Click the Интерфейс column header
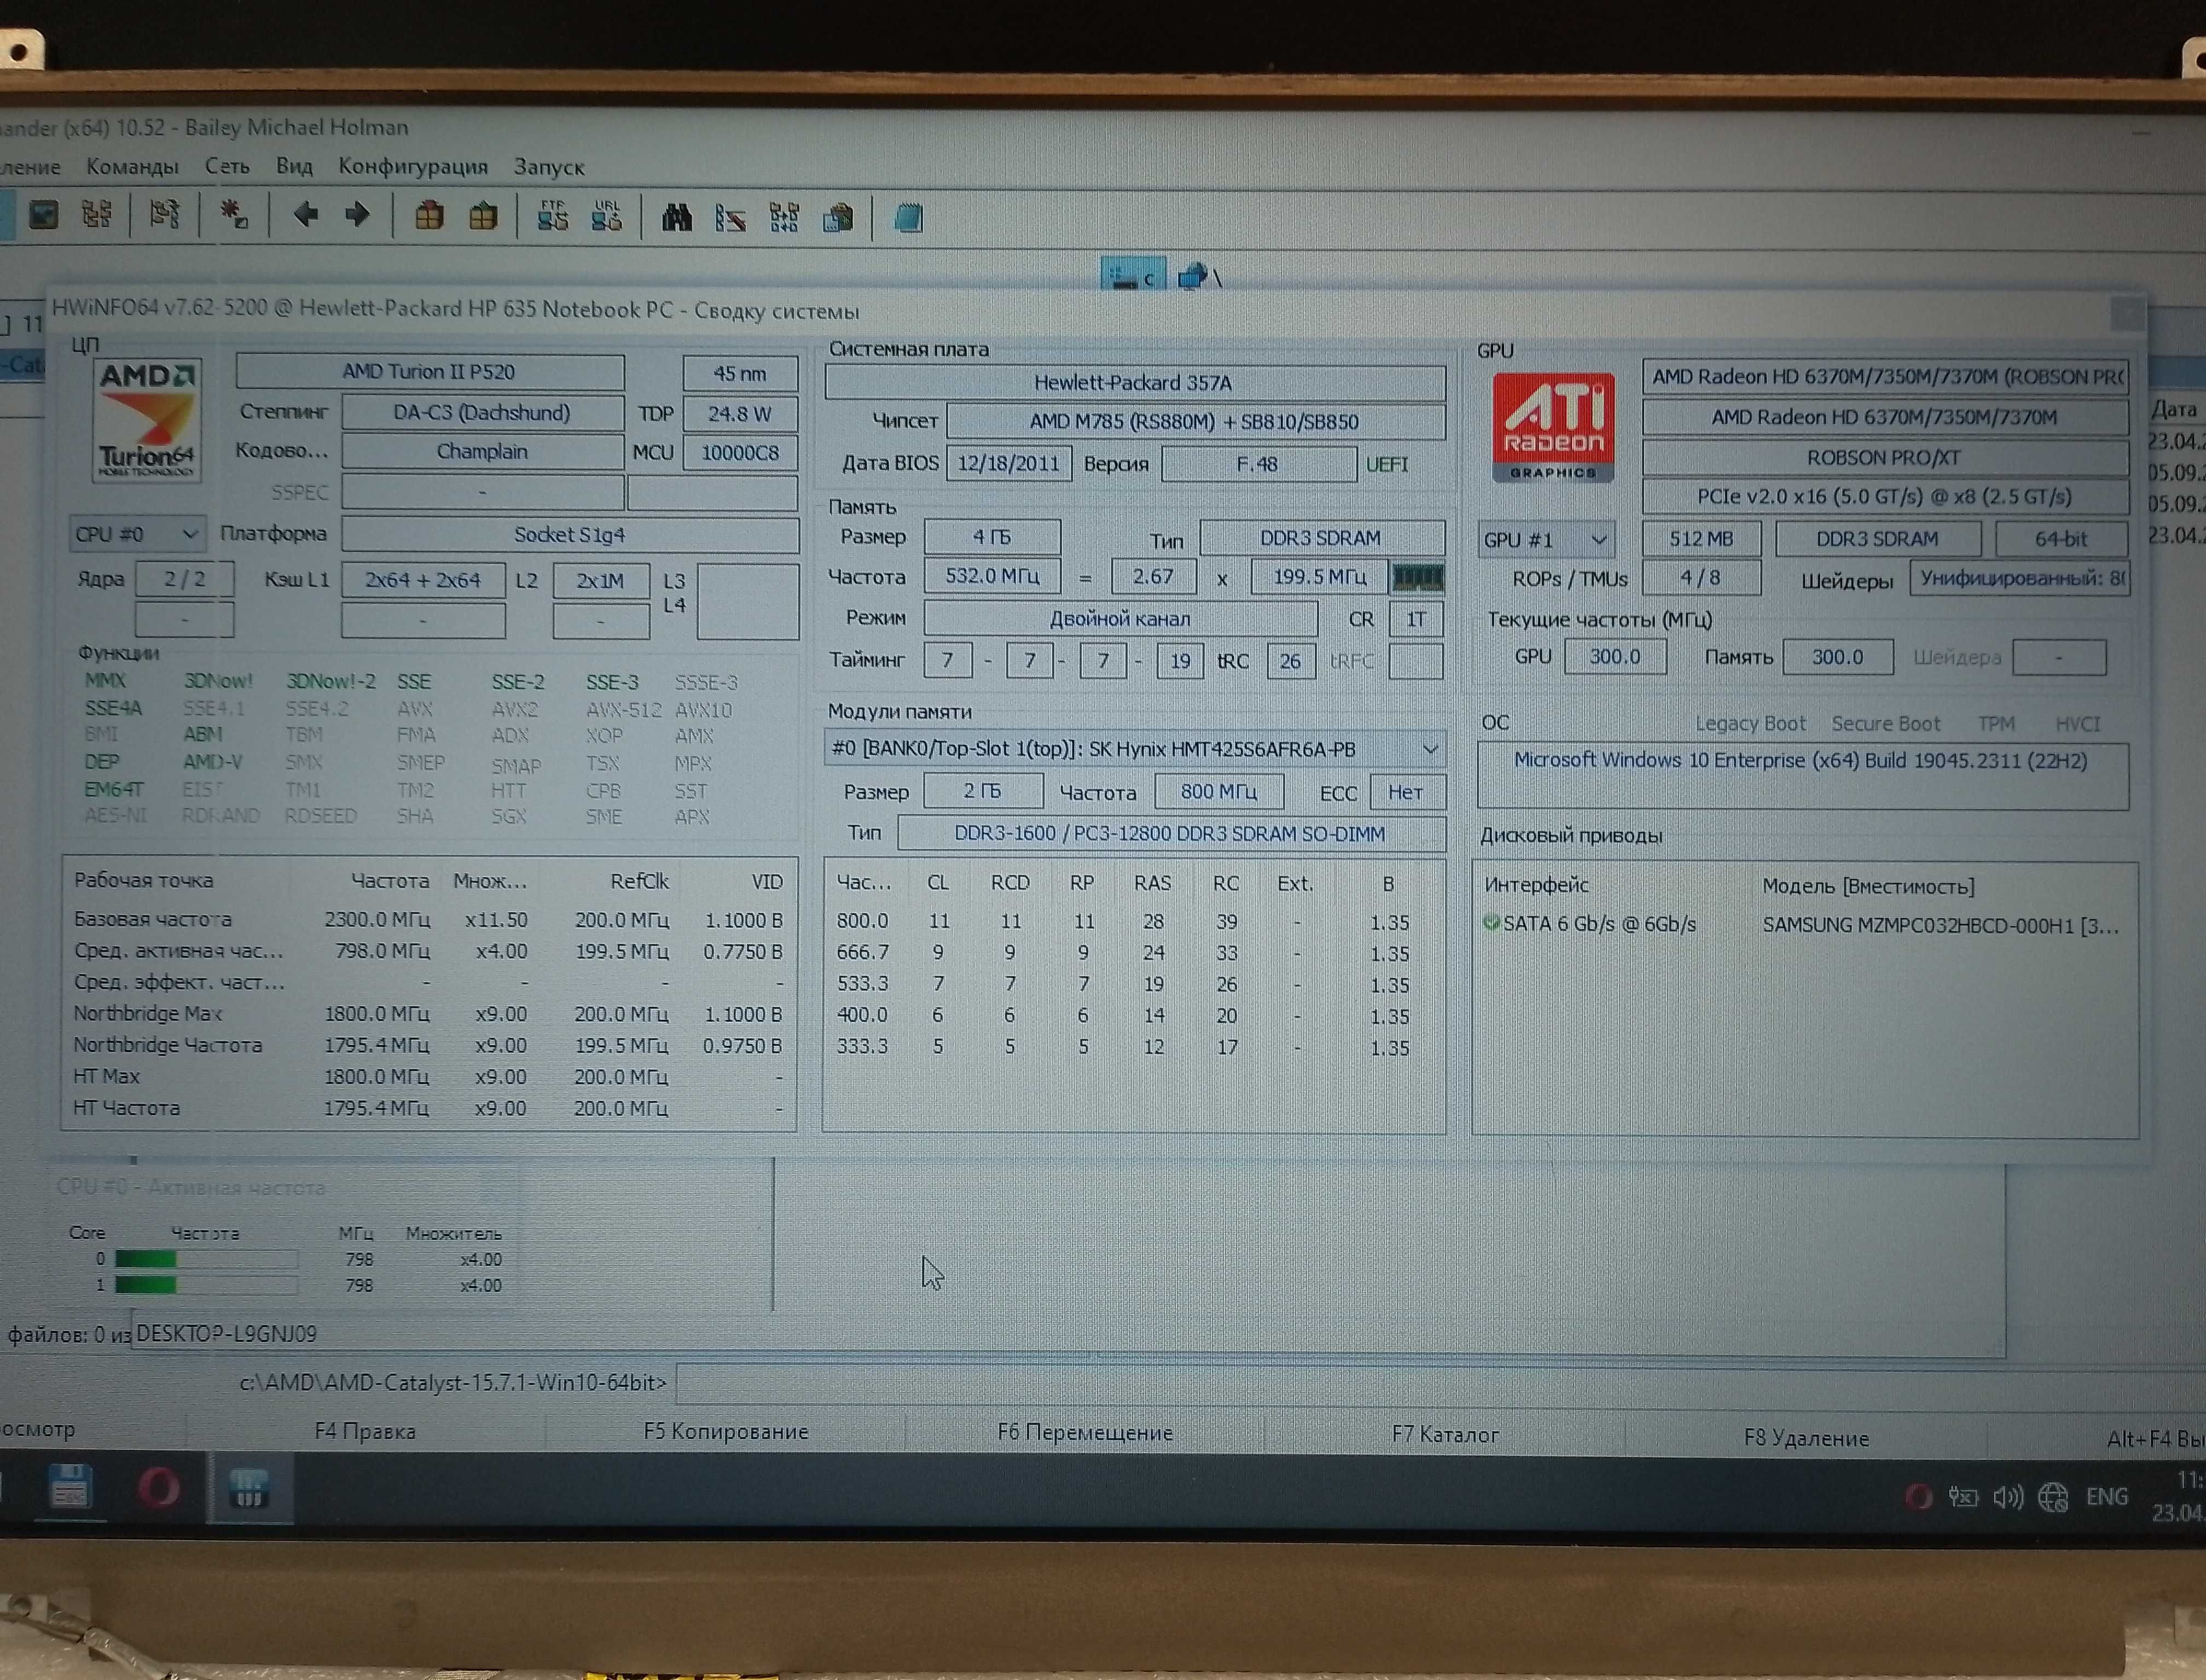The image size is (2206, 1680). coord(1536,885)
